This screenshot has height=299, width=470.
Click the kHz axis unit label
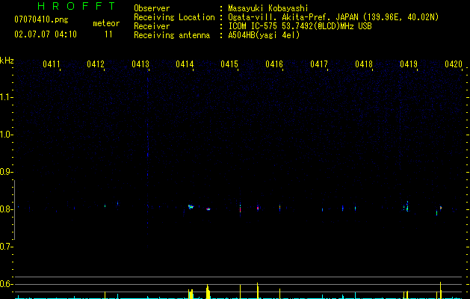pos(7,61)
